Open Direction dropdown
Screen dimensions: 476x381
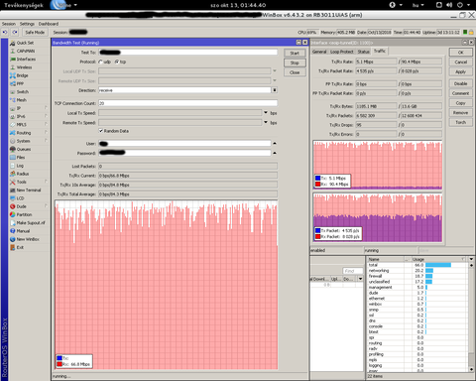click(x=275, y=90)
